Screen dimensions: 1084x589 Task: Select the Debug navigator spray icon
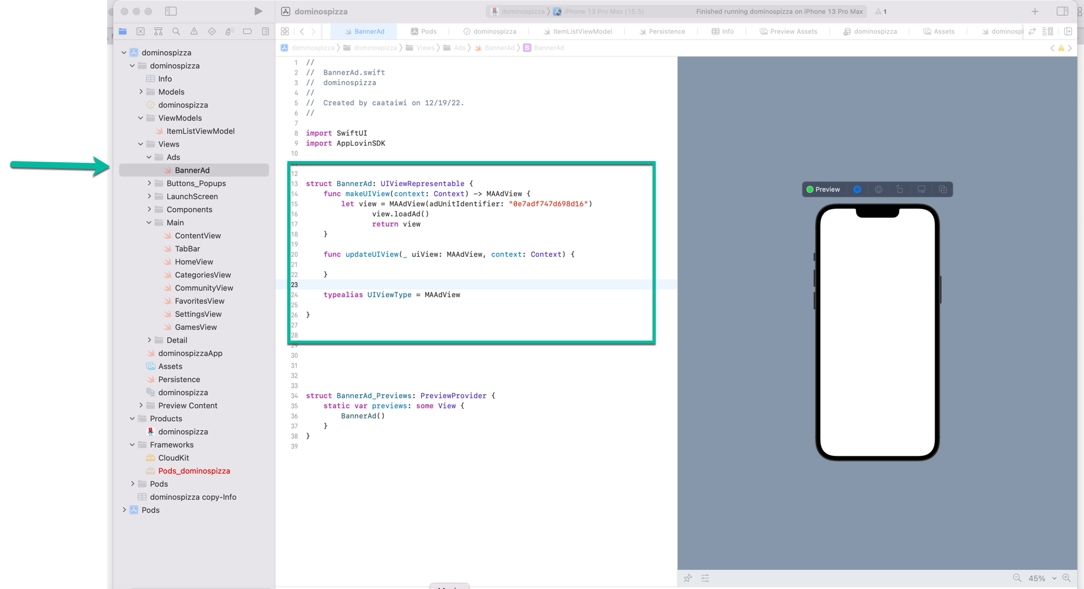pyautogui.click(x=229, y=31)
